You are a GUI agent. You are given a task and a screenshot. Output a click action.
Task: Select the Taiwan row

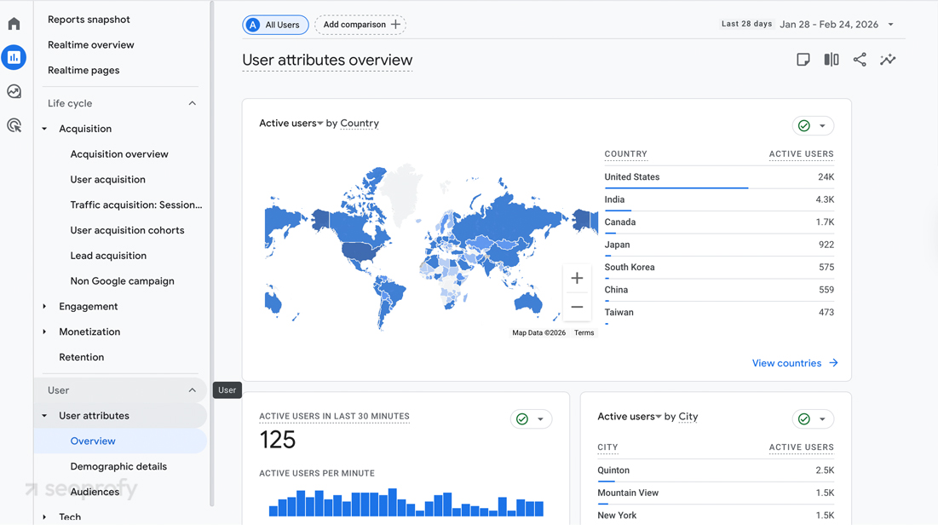[719, 313]
